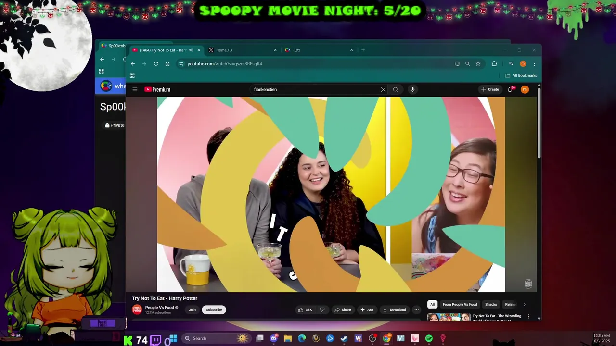Click the Ask button
616x346 pixels.
367,310
